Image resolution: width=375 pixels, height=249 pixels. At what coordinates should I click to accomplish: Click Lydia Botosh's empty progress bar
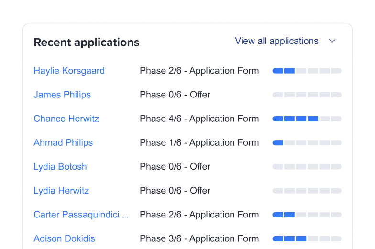point(307,167)
